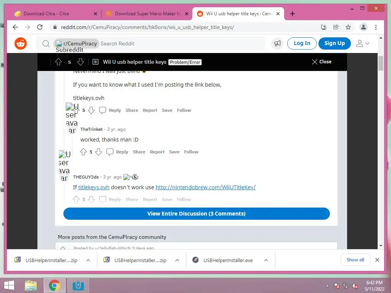
Task: Downvote TheTrinket's comment
Action: pos(99,152)
